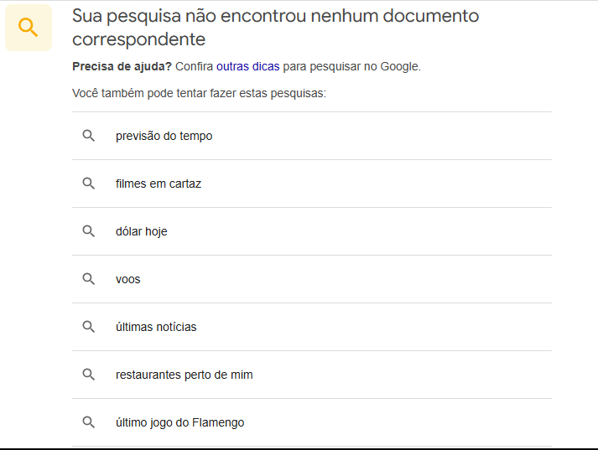Image resolution: width=598 pixels, height=450 pixels.
Task: Click magnifier icon beside voos
Action: 89,279
